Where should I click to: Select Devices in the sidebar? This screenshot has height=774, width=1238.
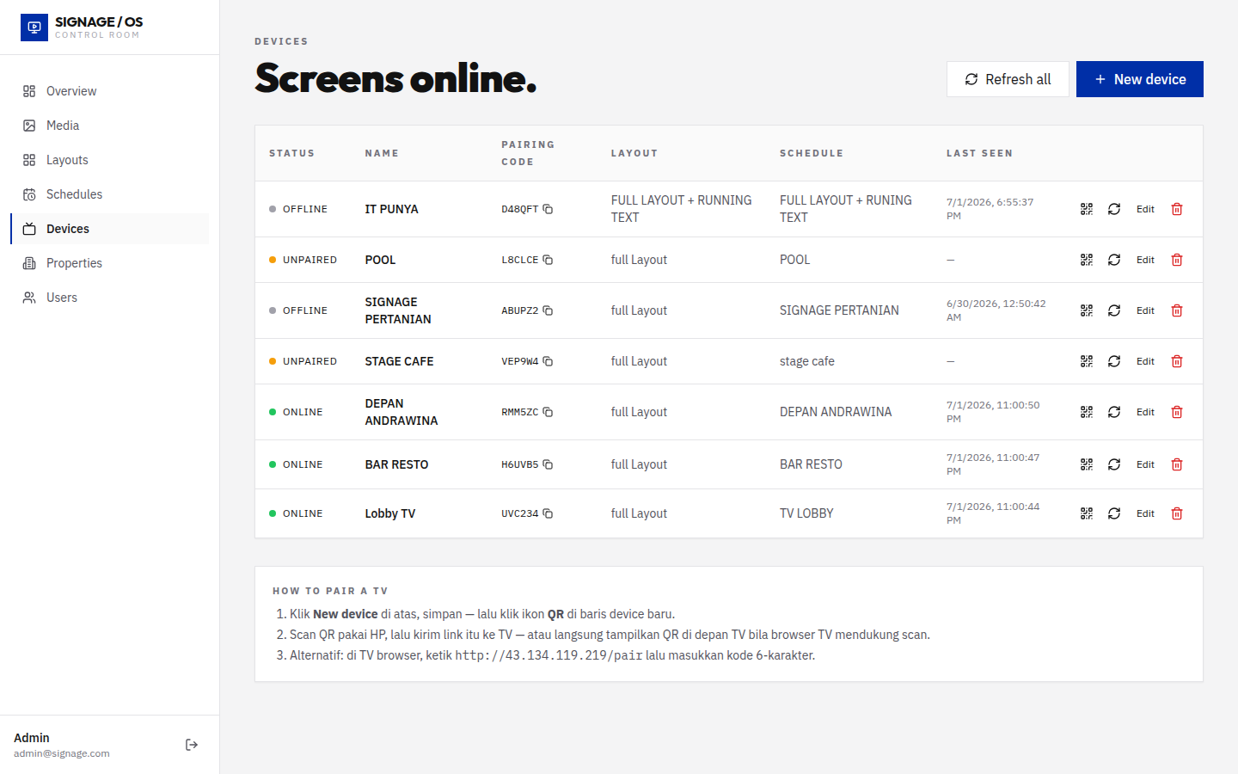110,229
